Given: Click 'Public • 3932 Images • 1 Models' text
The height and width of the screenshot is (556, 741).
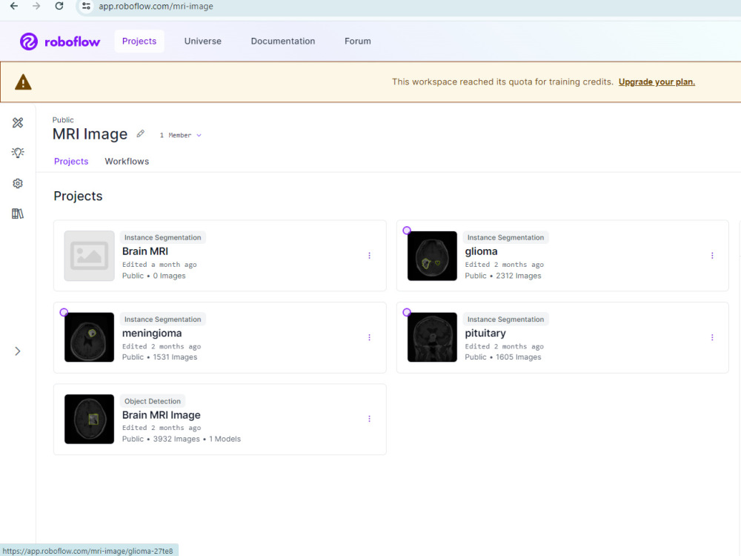Looking at the screenshot, I should pyautogui.click(x=182, y=439).
